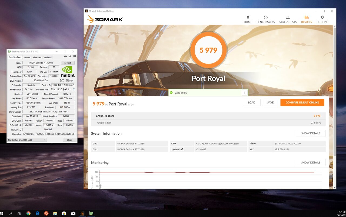346x217 pixels.
Task: Click the GPU name field NVIDIA GeForce RTX 2080
Action: click(x=41, y=63)
